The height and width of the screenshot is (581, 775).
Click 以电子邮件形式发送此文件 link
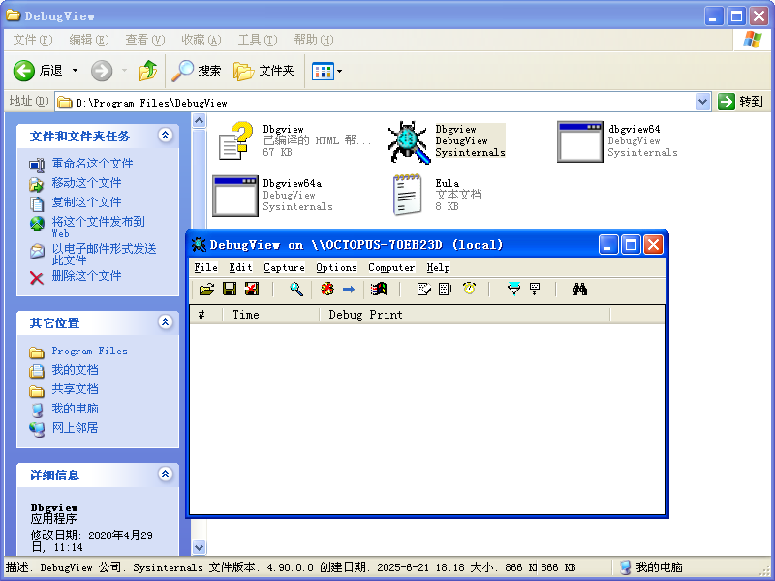(105, 254)
